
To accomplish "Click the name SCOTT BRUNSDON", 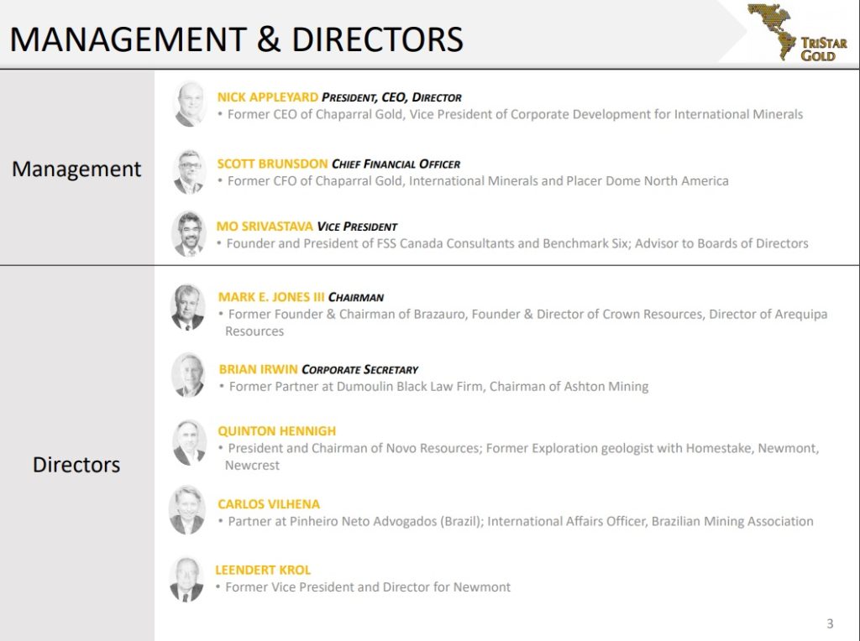I will (x=272, y=164).
